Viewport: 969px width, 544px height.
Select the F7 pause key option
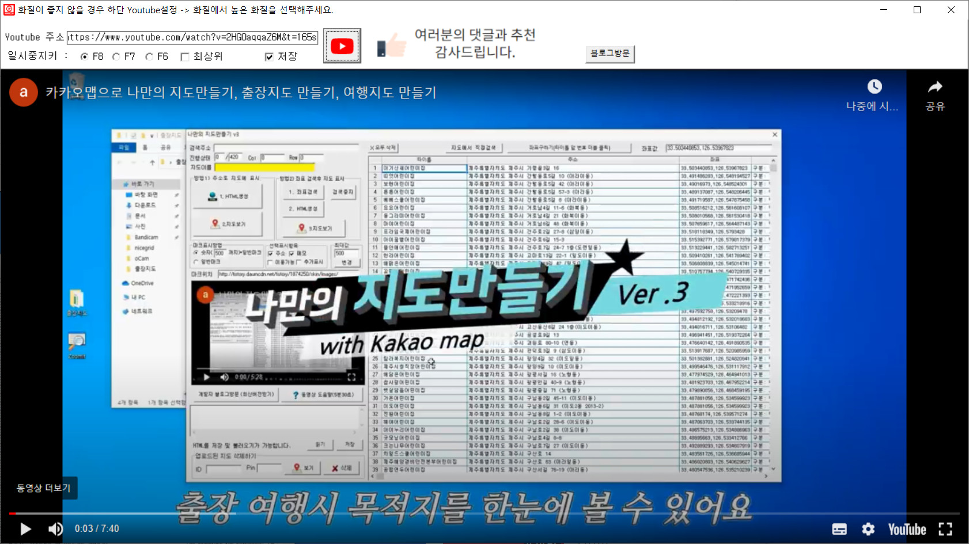click(x=116, y=56)
